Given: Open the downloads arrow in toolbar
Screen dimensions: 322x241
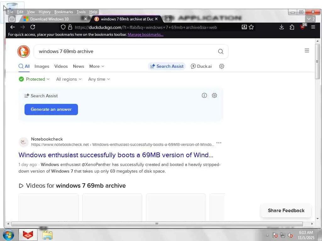Looking at the screenshot, I should 281,27.
